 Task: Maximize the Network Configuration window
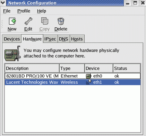tap(135, 3)
